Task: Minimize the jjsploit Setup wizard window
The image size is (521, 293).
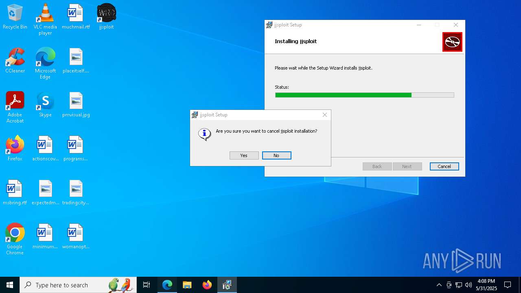Action: point(419,25)
